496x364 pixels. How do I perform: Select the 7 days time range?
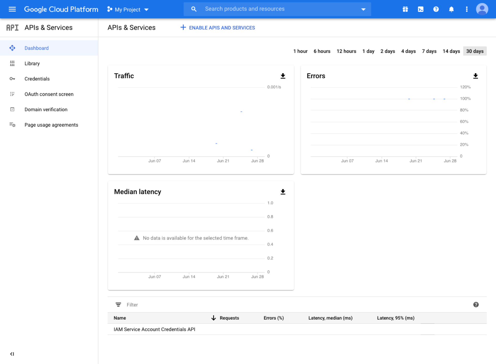coord(429,51)
